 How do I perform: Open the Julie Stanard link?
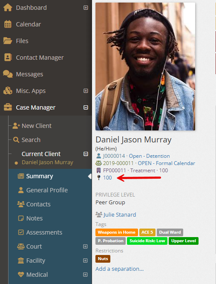point(120,215)
